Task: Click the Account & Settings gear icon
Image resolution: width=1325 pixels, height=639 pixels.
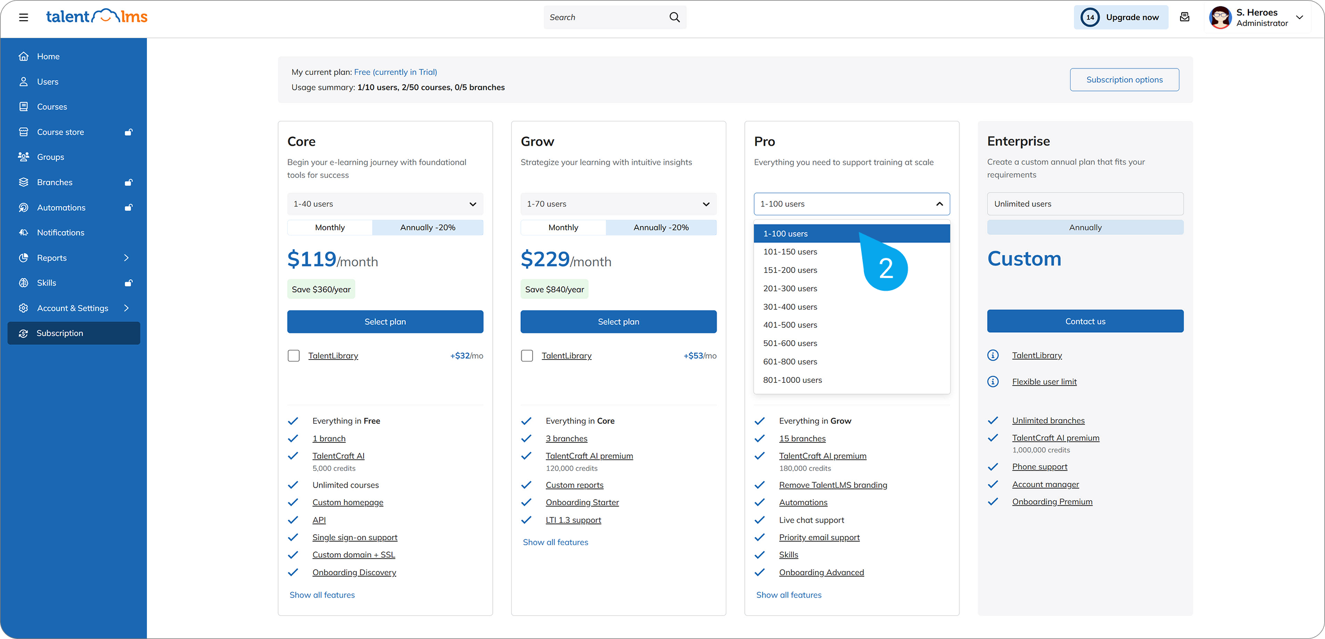Action: (24, 308)
